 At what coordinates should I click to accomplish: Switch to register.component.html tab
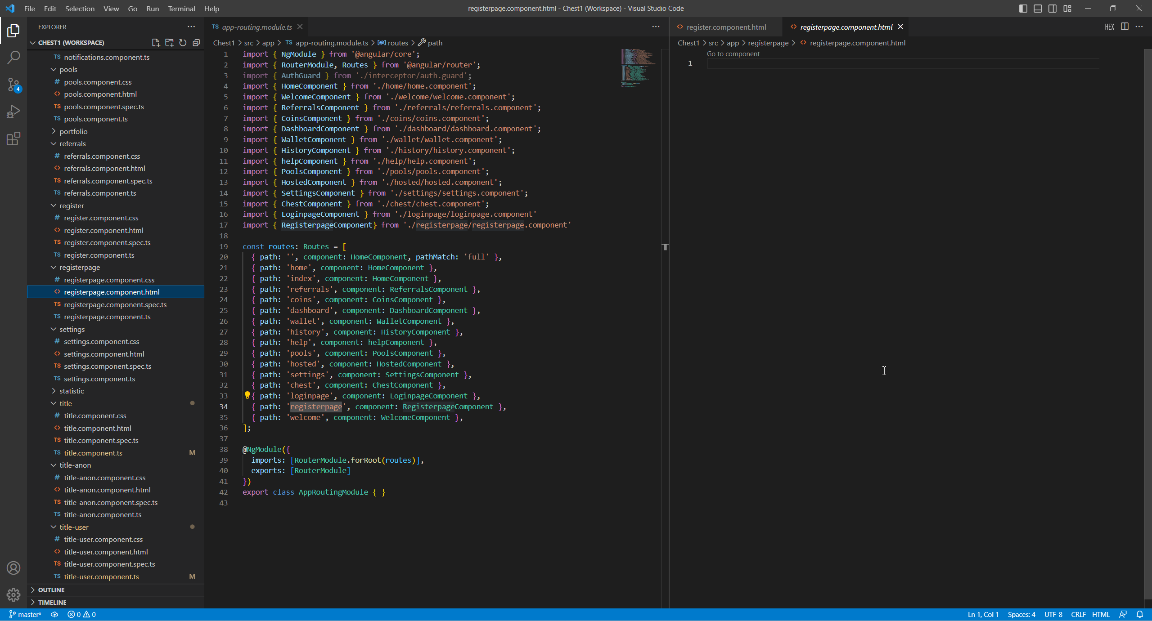coord(726,27)
